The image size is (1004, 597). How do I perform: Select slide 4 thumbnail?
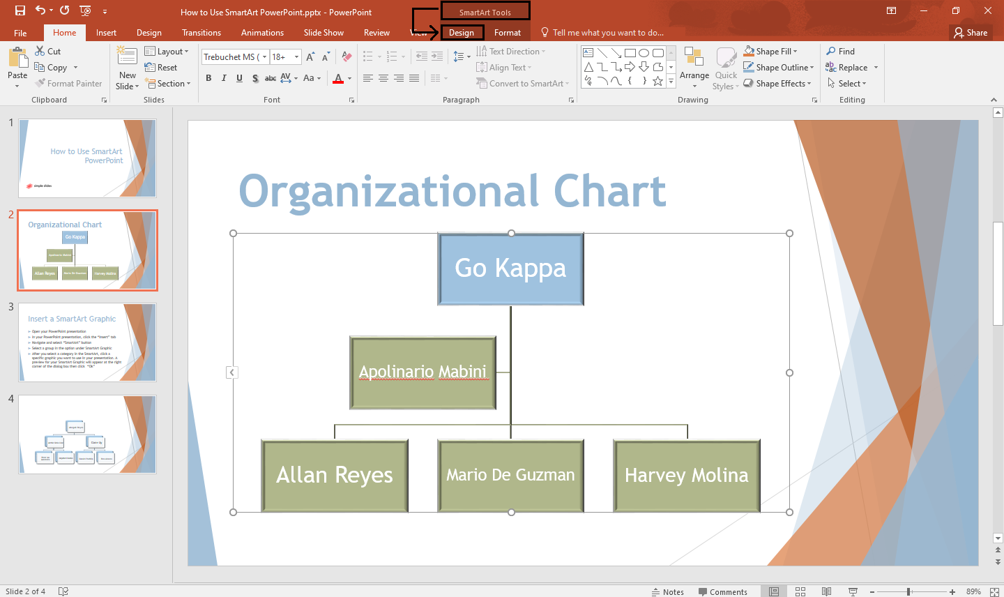[87, 434]
